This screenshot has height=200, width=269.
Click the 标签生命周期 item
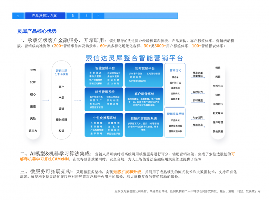click(x=113, y=97)
